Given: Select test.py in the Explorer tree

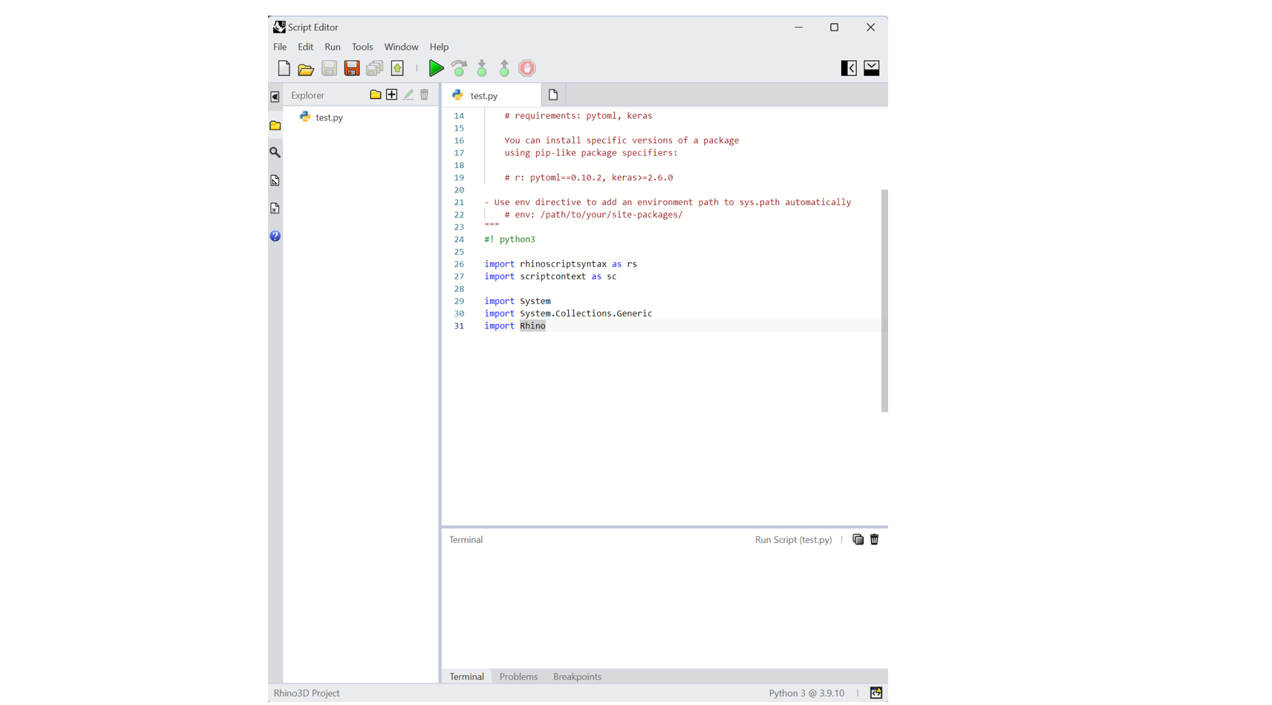Looking at the screenshot, I should click(328, 117).
